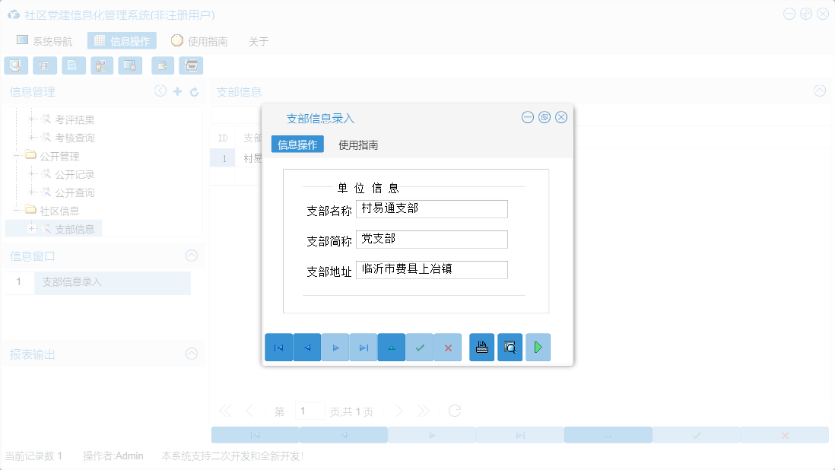
Task: Collapse the 信息窗口 panel
Action: pyautogui.click(x=192, y=256)
